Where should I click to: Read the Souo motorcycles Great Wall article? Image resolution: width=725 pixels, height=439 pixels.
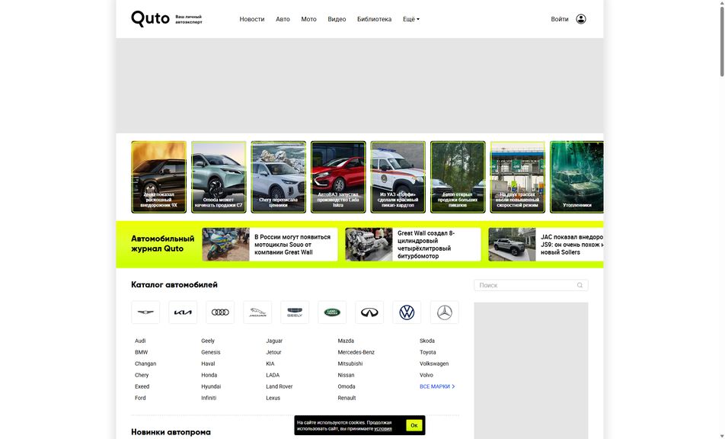pos(270,245)
